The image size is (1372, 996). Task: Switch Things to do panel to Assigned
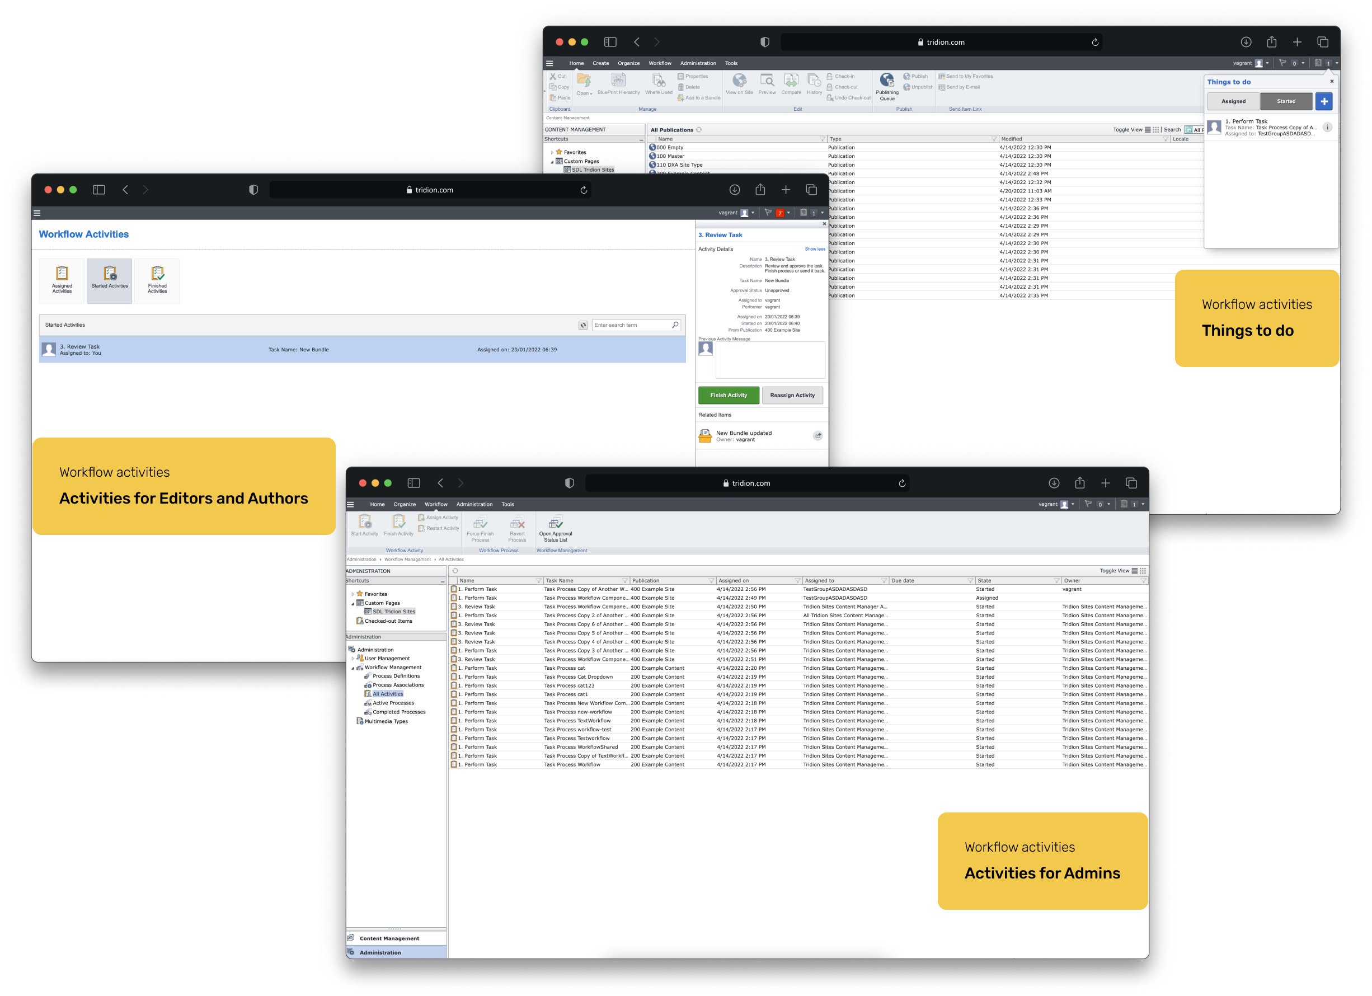[1233, 101]
